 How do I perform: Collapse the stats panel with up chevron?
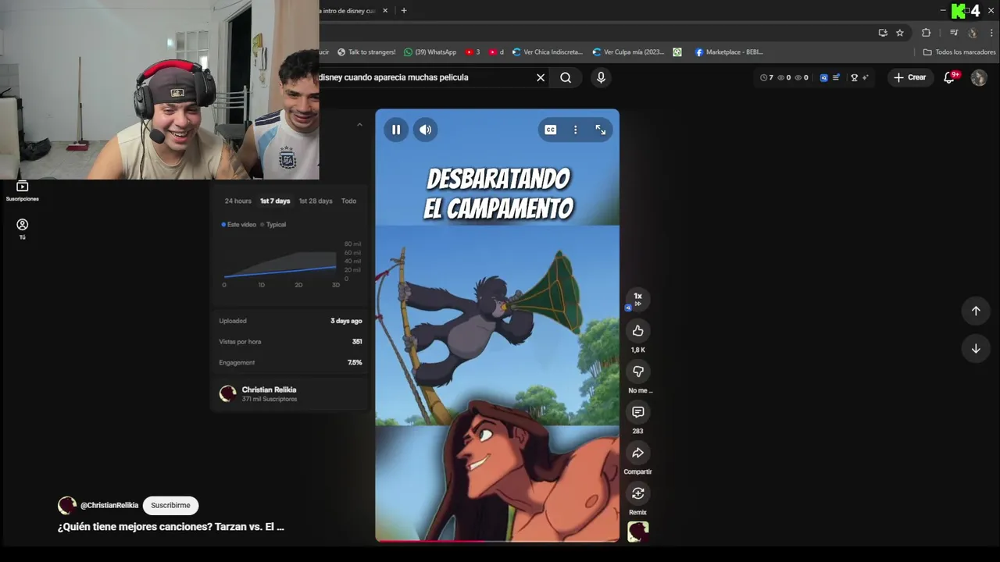click(359, 125)
